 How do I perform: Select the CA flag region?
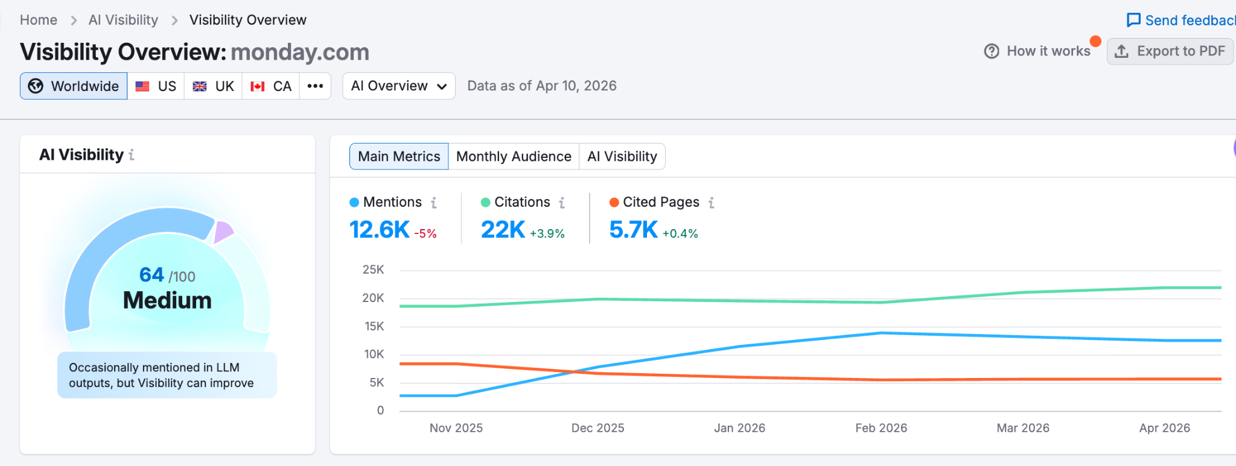pos(271,86)
